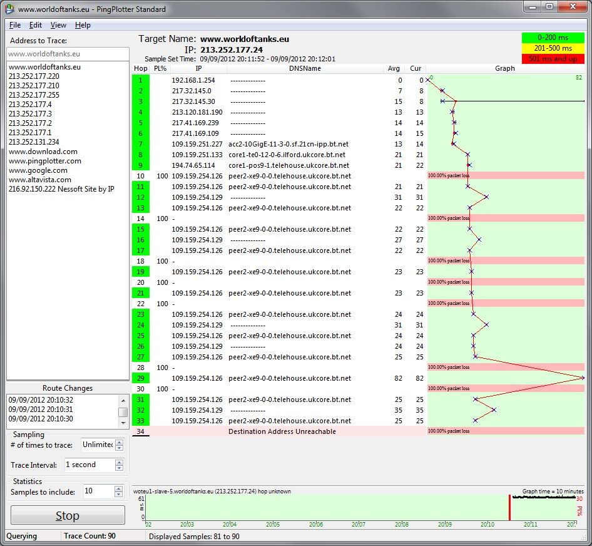Select hop 34 Destination Address Unreachable row
Image resolution: width=592 pixels, height=546 pixels.
(279, 431)
